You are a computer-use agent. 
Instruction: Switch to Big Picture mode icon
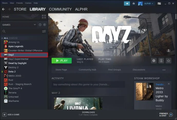159,4
